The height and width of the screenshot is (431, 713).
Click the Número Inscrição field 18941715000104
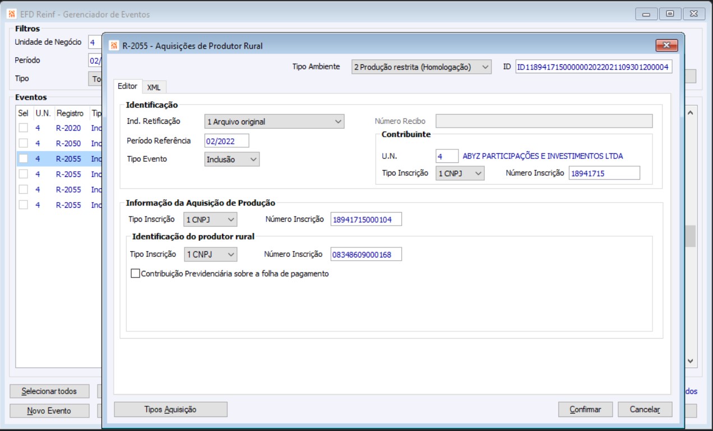(367, 220)
